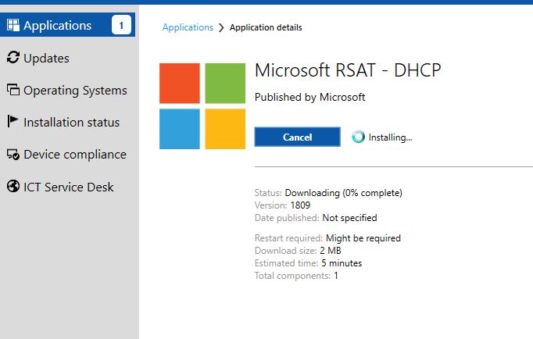The height and width of the screenshot is (339, 533).
Task: Click the Updates refresh arrows icon
Action: click(13, 57)
